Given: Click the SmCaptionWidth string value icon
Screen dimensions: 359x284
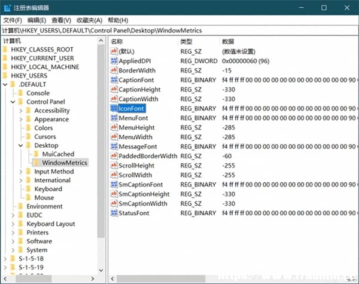Looking at the screenshot, I should tap(114, 203).
